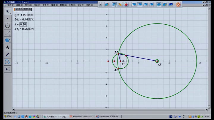Click the red point on segment MQ
Image resolution: width=214 pixels, height=120 pixels.
(x=126, y=56)
